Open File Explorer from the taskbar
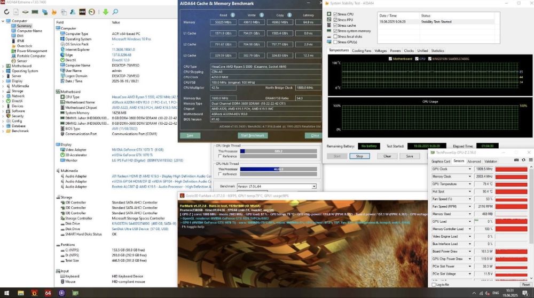Screen dimensions: 534x298 (x=21, y=293)
